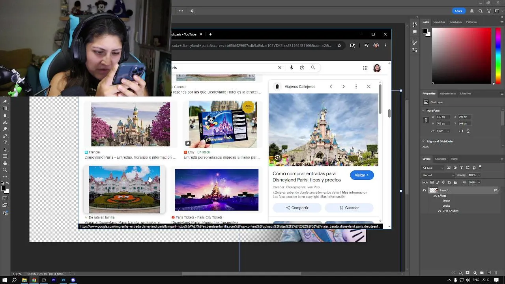
Task: Click Google voice search microphone
Action: coord(292,67)
